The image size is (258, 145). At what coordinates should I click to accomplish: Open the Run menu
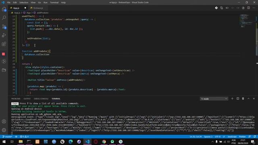point(46,2)
